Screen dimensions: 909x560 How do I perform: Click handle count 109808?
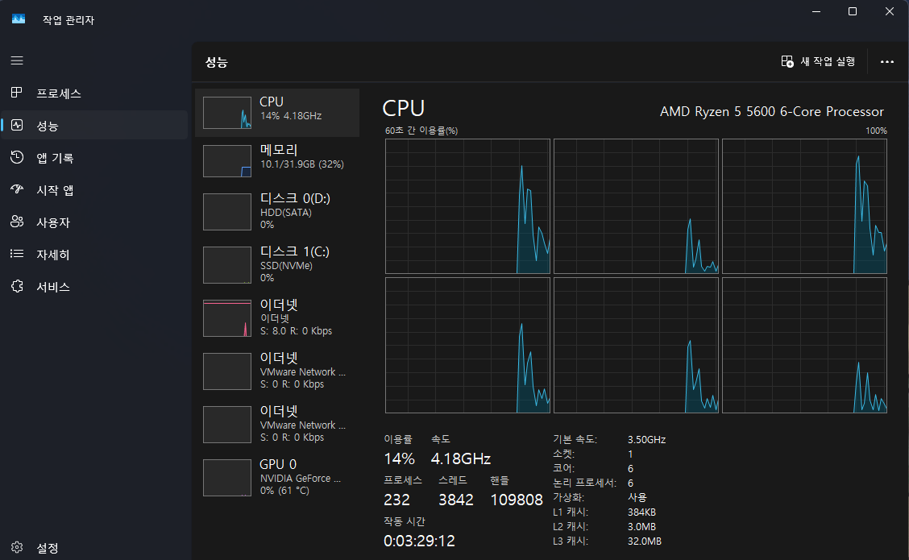pos(517,500)
